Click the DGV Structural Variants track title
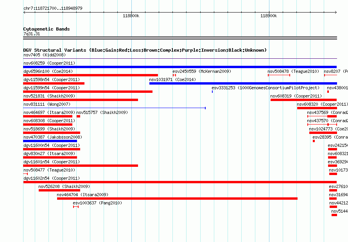Screen dimensions: 348x242 tap(145, 50)
